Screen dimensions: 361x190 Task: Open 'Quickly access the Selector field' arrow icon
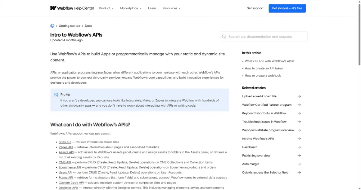[x=299, y=172]
